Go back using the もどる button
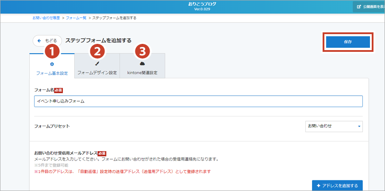This screenshot has width=385, height=191. [47, 40]
